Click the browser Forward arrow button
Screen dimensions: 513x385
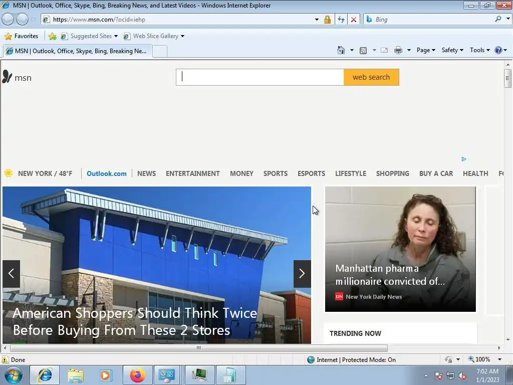pos(22,20)
